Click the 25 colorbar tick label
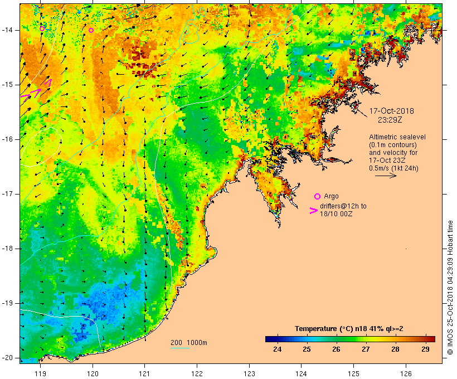The width and height of the screenshot is (457, 379). 307,349
